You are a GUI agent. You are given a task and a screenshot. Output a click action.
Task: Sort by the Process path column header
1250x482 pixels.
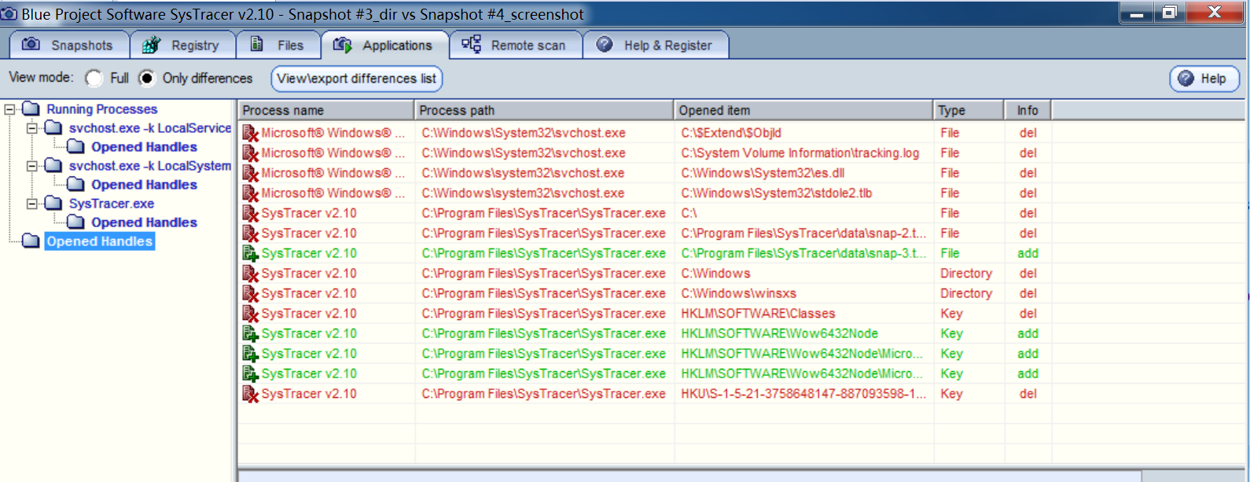click(544, 110)
